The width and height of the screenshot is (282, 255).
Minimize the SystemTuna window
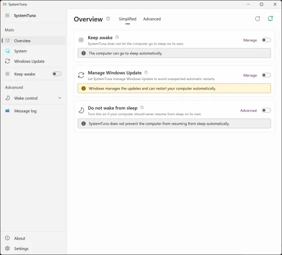[x=248, y=4]
